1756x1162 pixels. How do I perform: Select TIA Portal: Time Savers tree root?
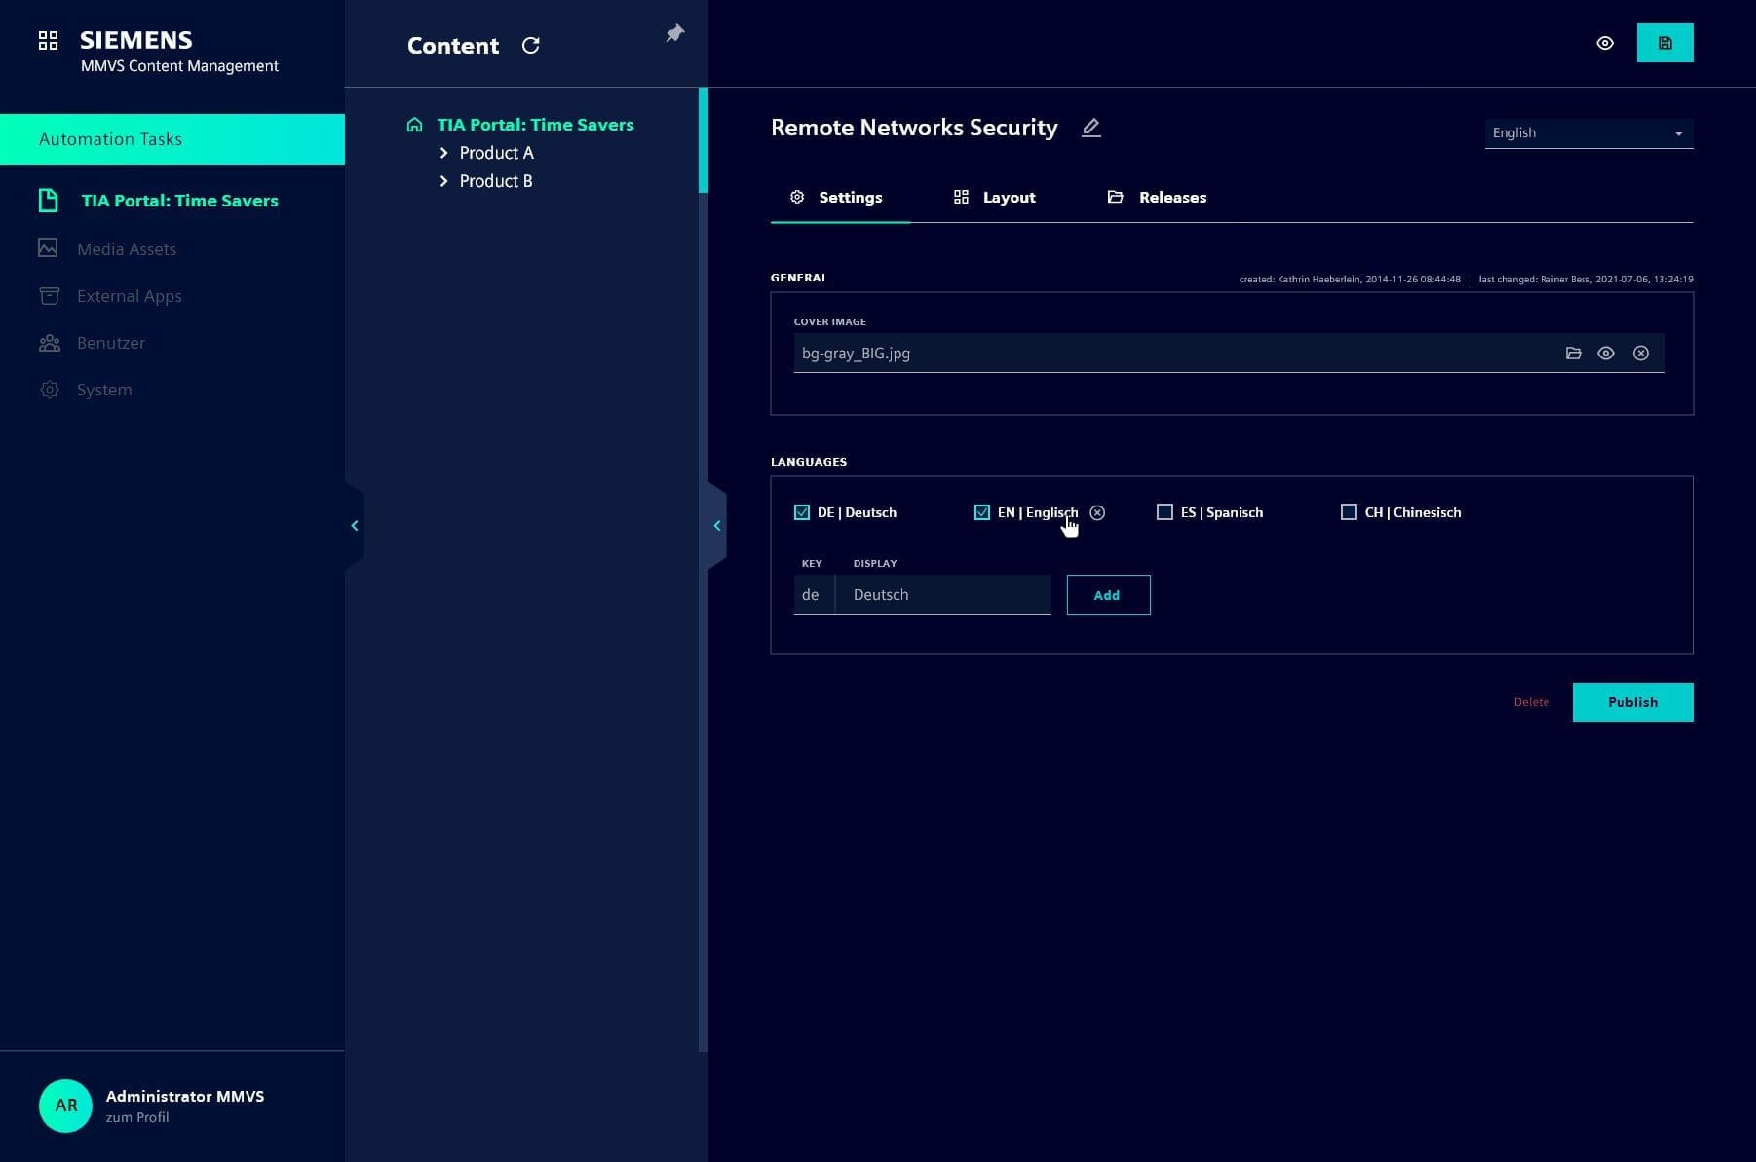click(535, 125)
